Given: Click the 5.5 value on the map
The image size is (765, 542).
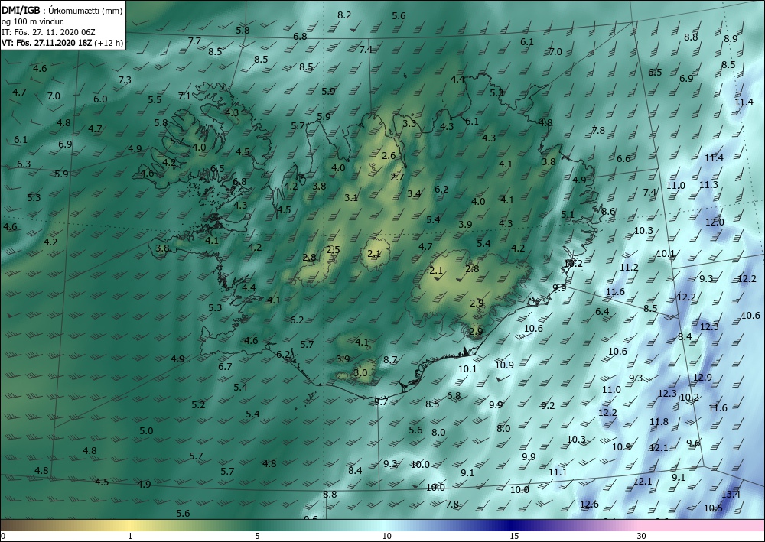Looking at the screenshot, I should point(155,100).
